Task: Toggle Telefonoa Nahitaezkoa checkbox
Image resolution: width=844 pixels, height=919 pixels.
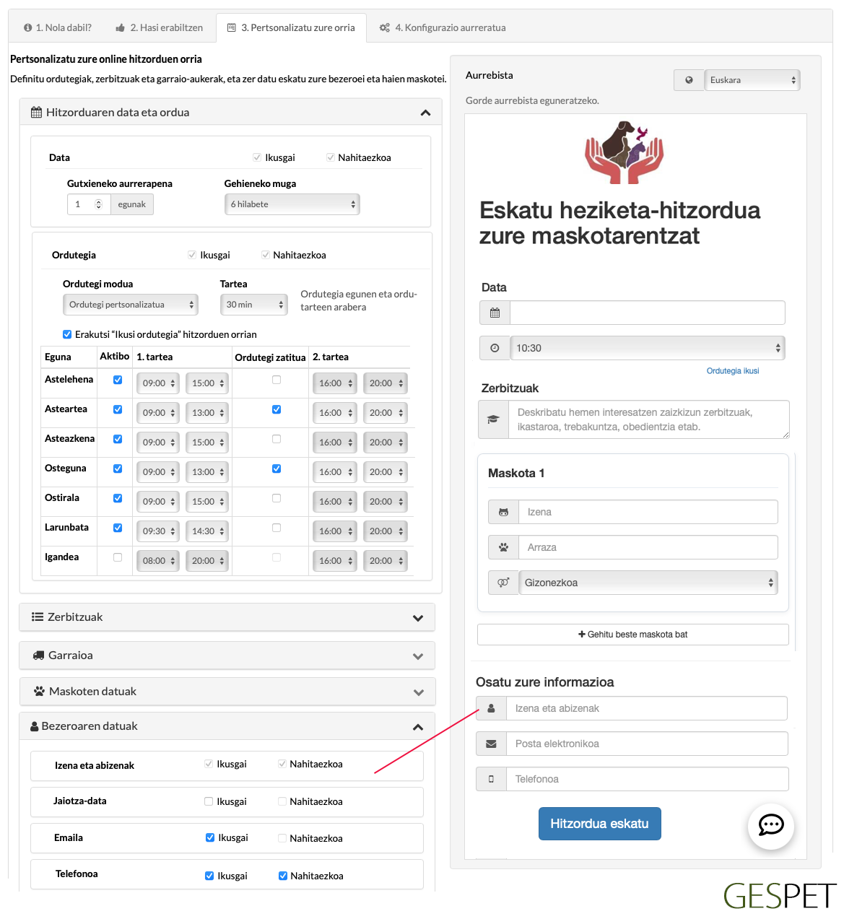Action: coord(283,876)
